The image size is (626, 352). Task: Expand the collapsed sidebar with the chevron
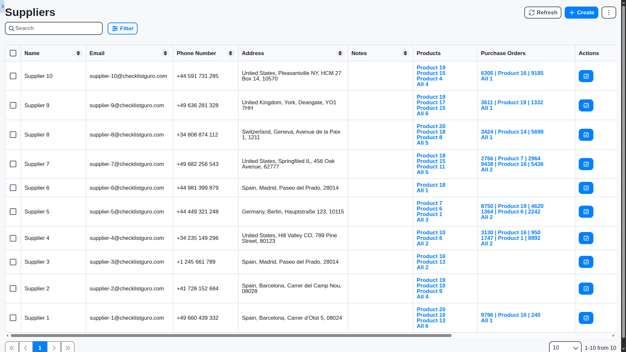pyautogui.click(x=3, y=6)
